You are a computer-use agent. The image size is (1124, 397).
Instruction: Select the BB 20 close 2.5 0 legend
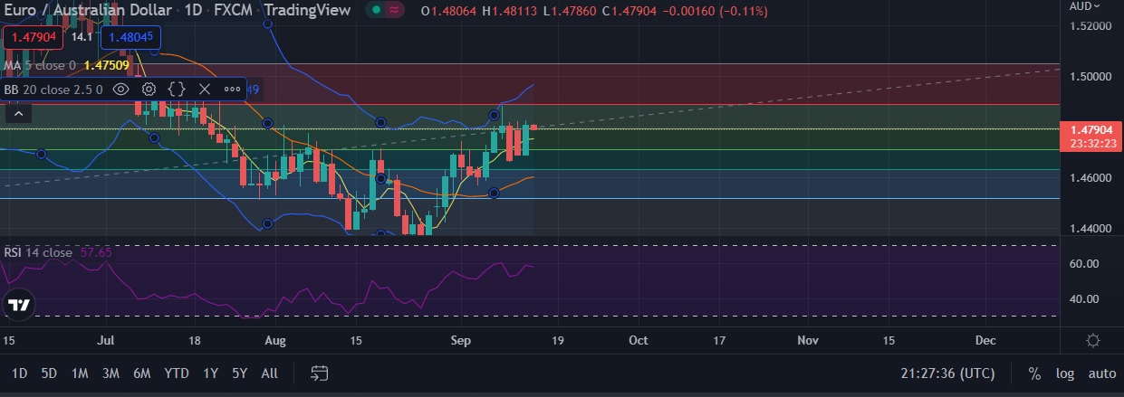pos(53,89)
